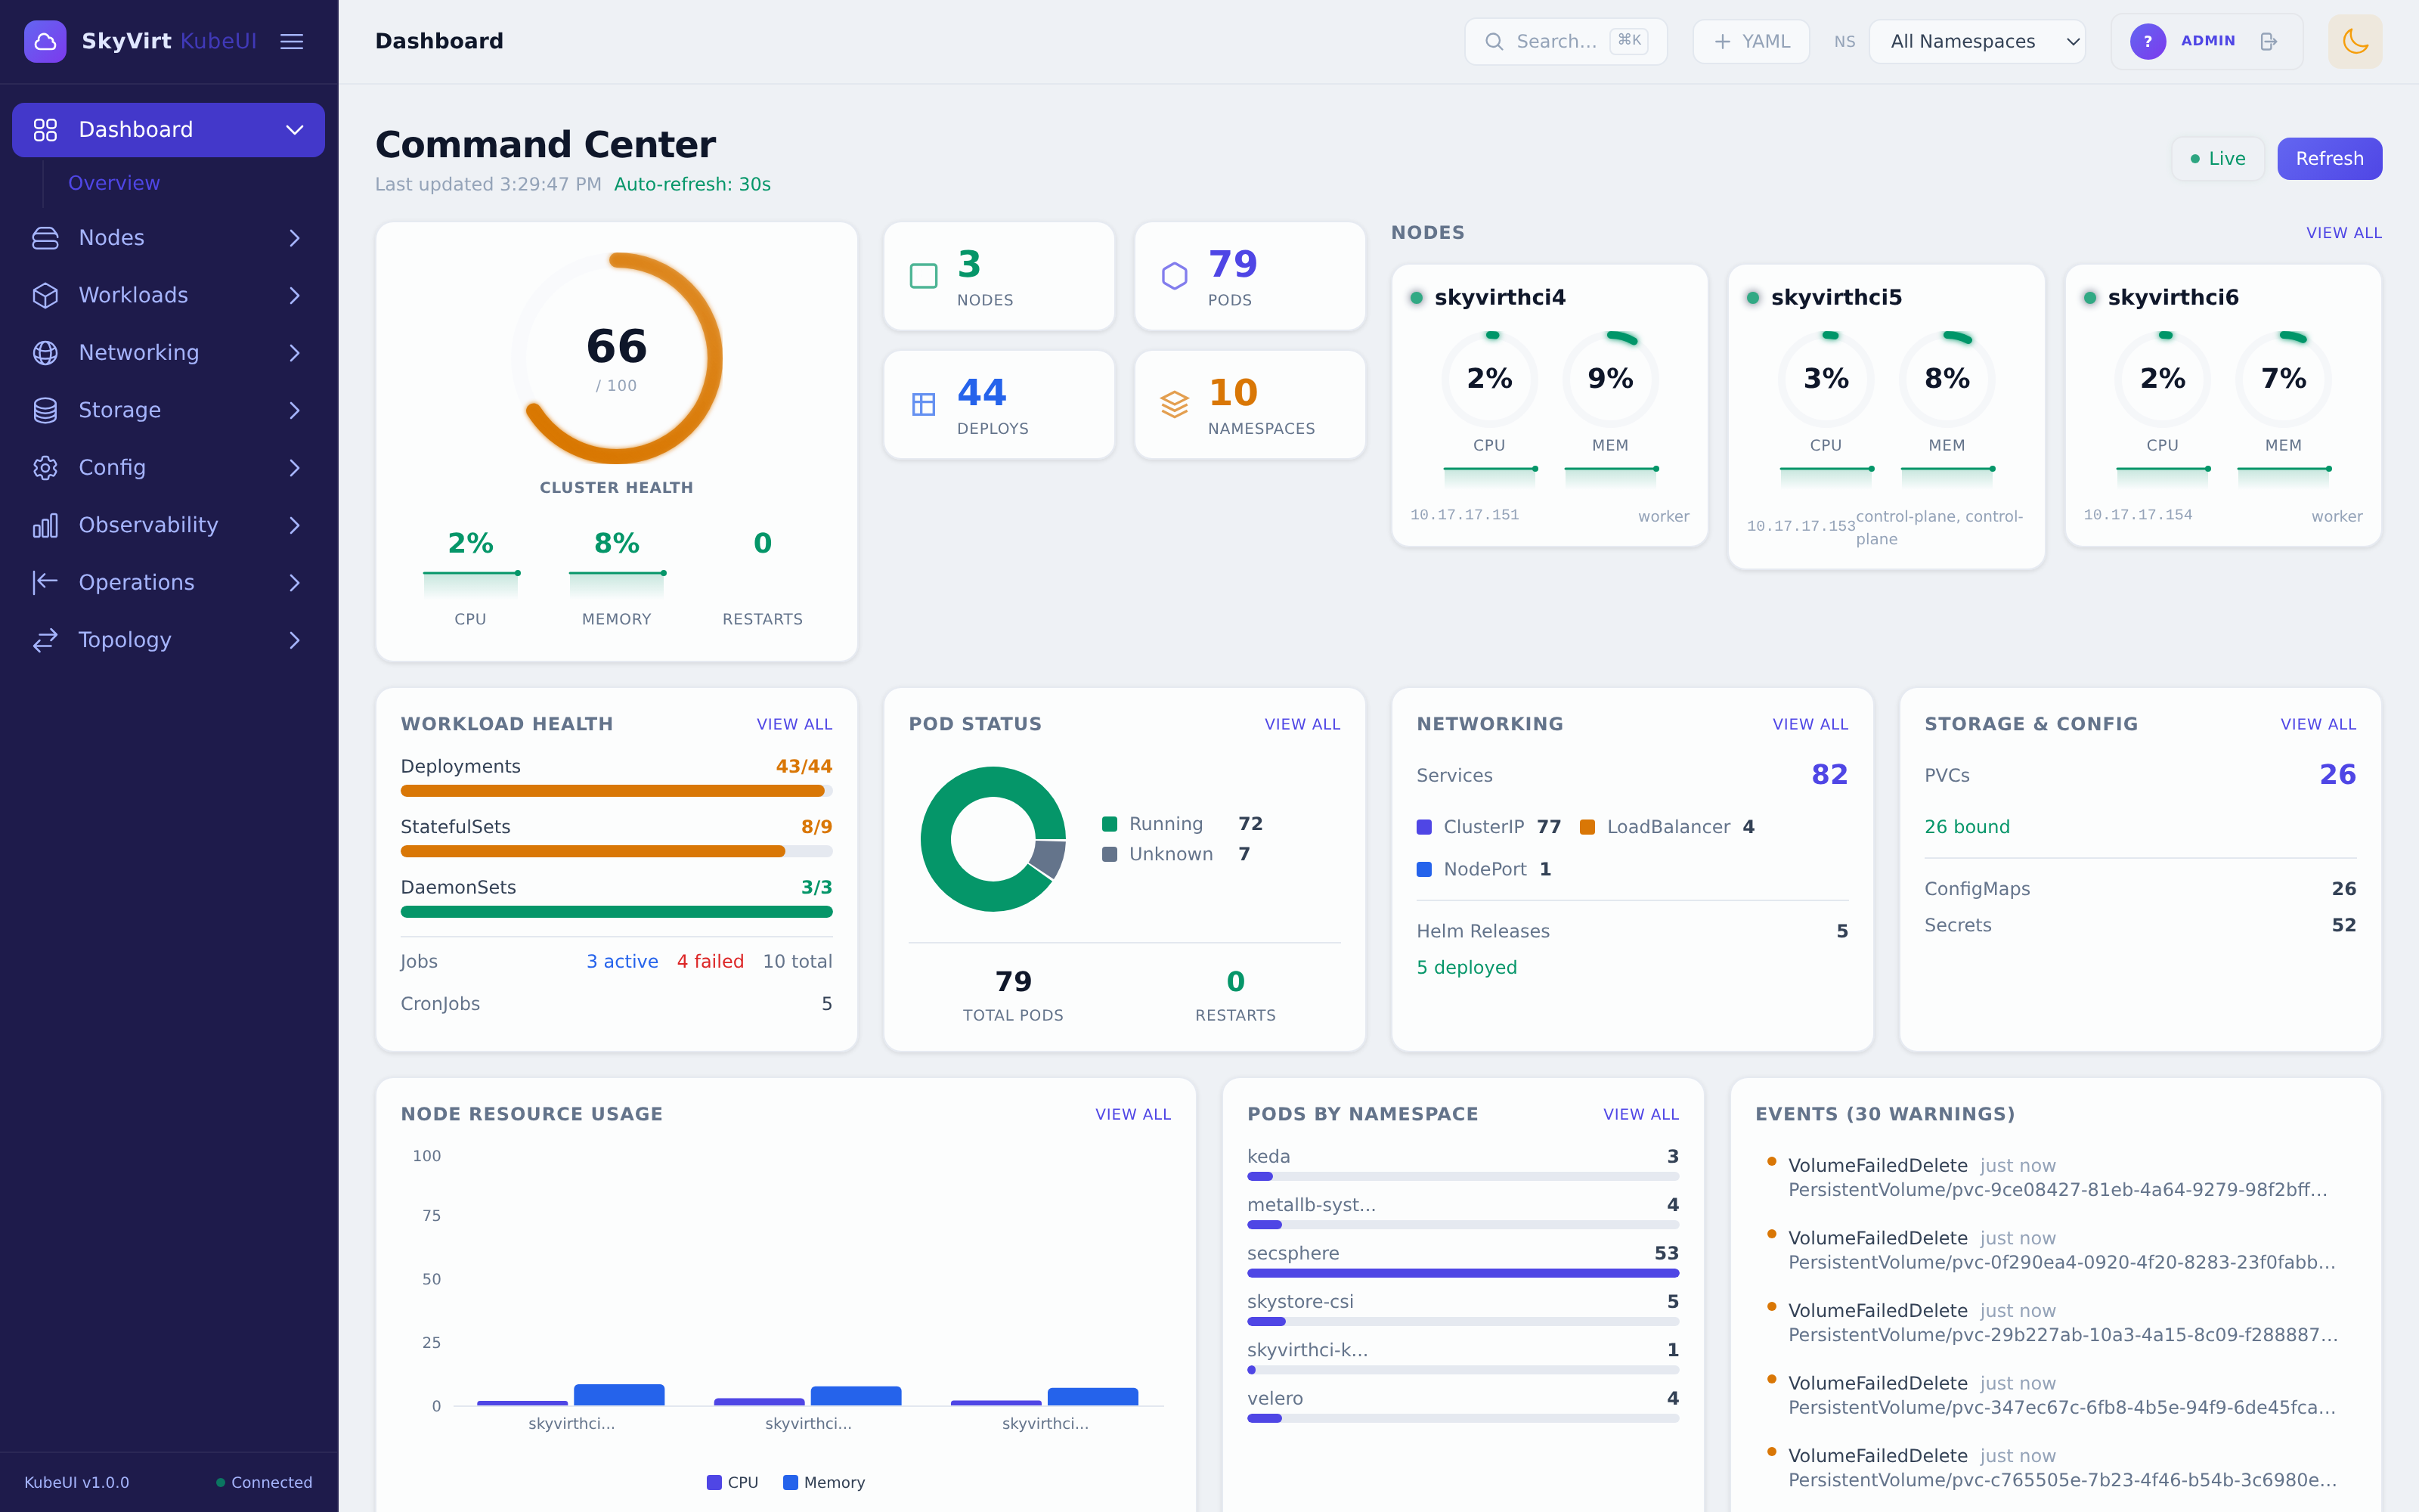Click the Dashboard grid icon in sidebar
Screen dimensions: 2419x1512
coord(45,130)
